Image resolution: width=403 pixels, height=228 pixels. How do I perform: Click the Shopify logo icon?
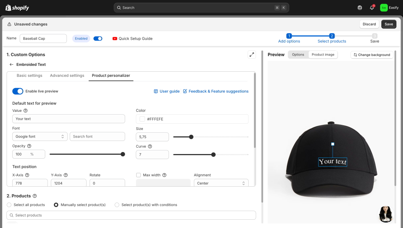point(8,7)
